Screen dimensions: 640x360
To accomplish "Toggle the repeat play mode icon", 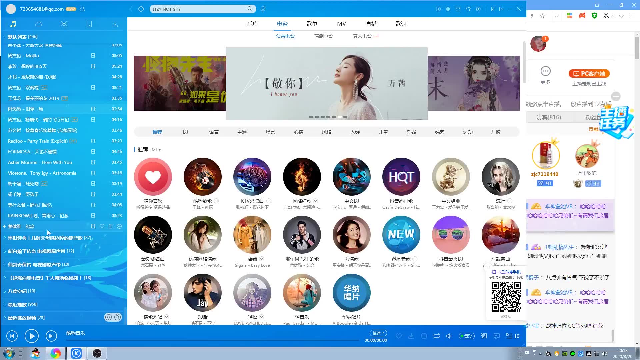I will pos(437,336).
